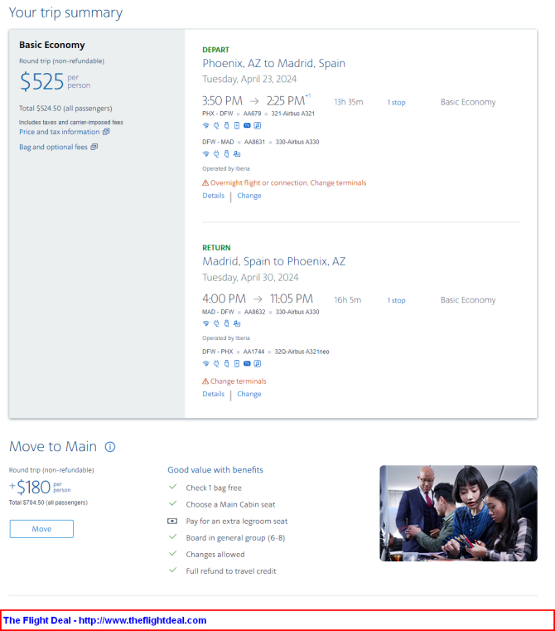Click external link icon beside Bag and optional fees
The image size is (555, 631).
[94, 147]
